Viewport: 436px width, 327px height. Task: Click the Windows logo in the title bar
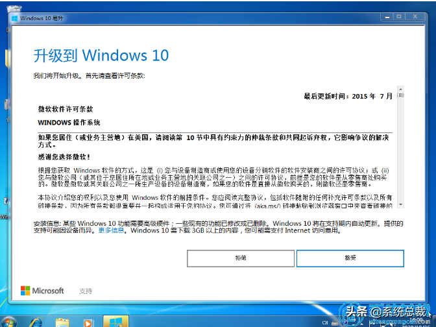click(15, 18)
